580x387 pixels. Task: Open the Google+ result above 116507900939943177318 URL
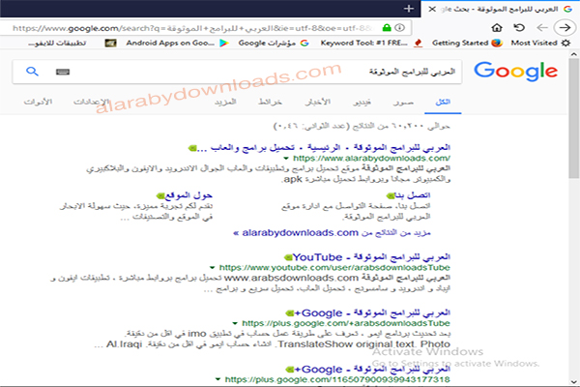[x=372, y=370]
